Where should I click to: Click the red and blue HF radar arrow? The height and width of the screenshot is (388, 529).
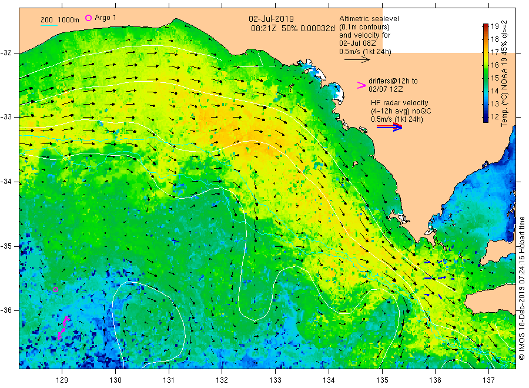(x=389, y=127)
